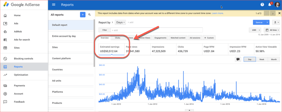Open Entire account by day report
The width and height of the screenshot is (282, 112).
pyautogui.click(x=71, y=36)
